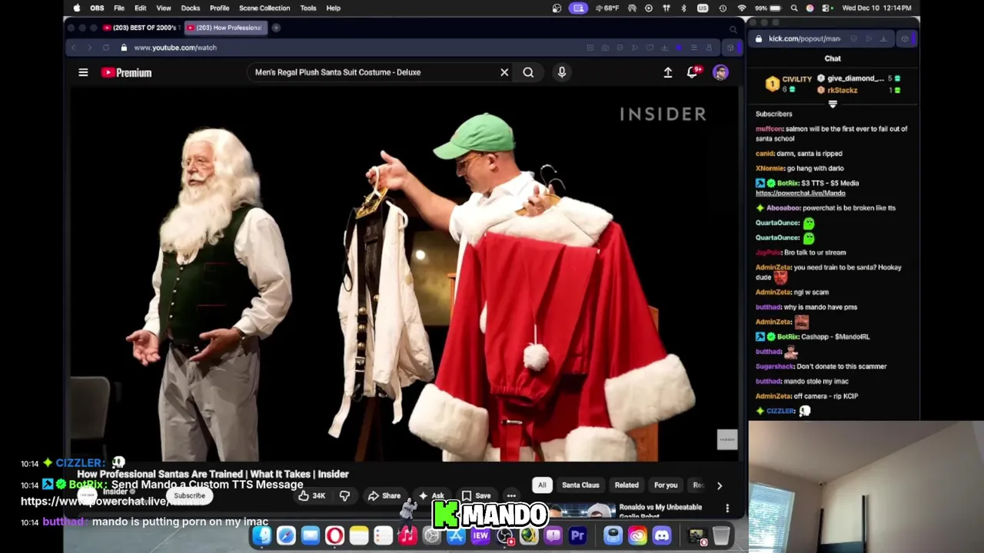The image size is (984, 553).
Task: Click the Santa video player frame
Action: tap(403, 275)
